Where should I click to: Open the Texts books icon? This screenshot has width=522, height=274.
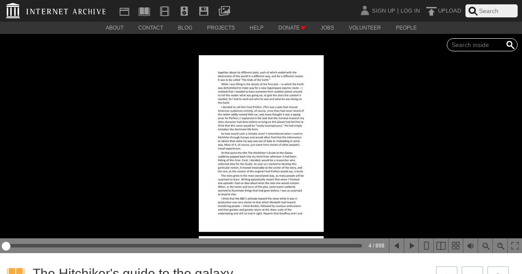(x=144, y=11)
